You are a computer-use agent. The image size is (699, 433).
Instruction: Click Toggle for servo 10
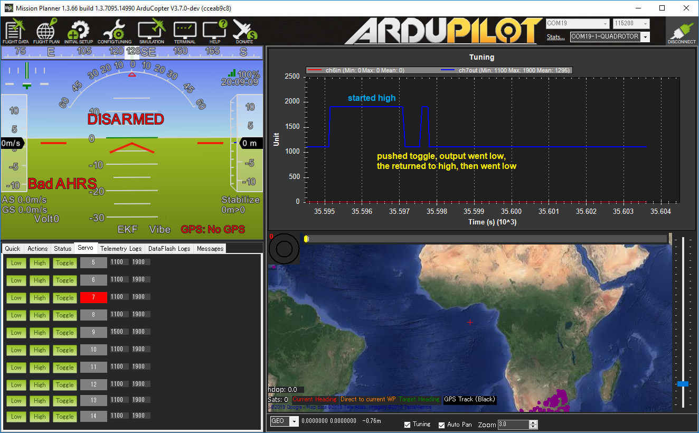[65, 350]
